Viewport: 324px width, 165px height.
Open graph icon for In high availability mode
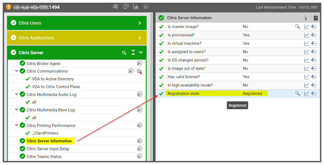(x=307, y=85)
